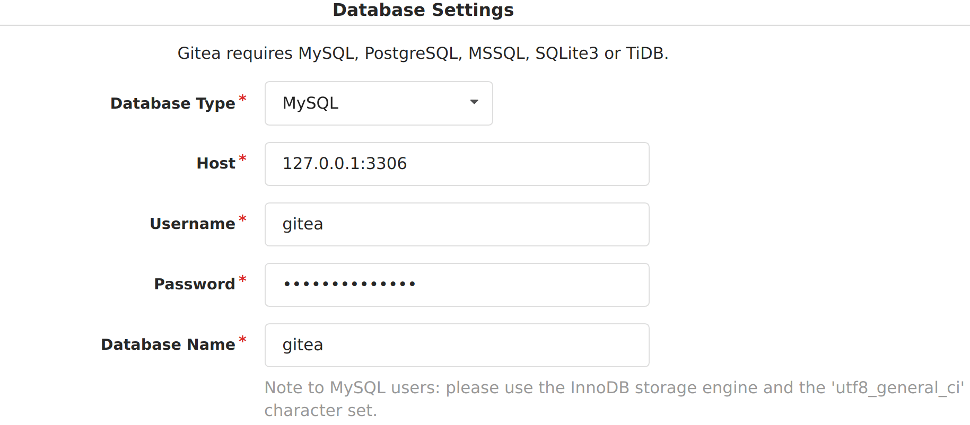Click the dropdown arrow beside MySQL
The width and height of the screenshot is (970, 425).
(x=474, y=102)
